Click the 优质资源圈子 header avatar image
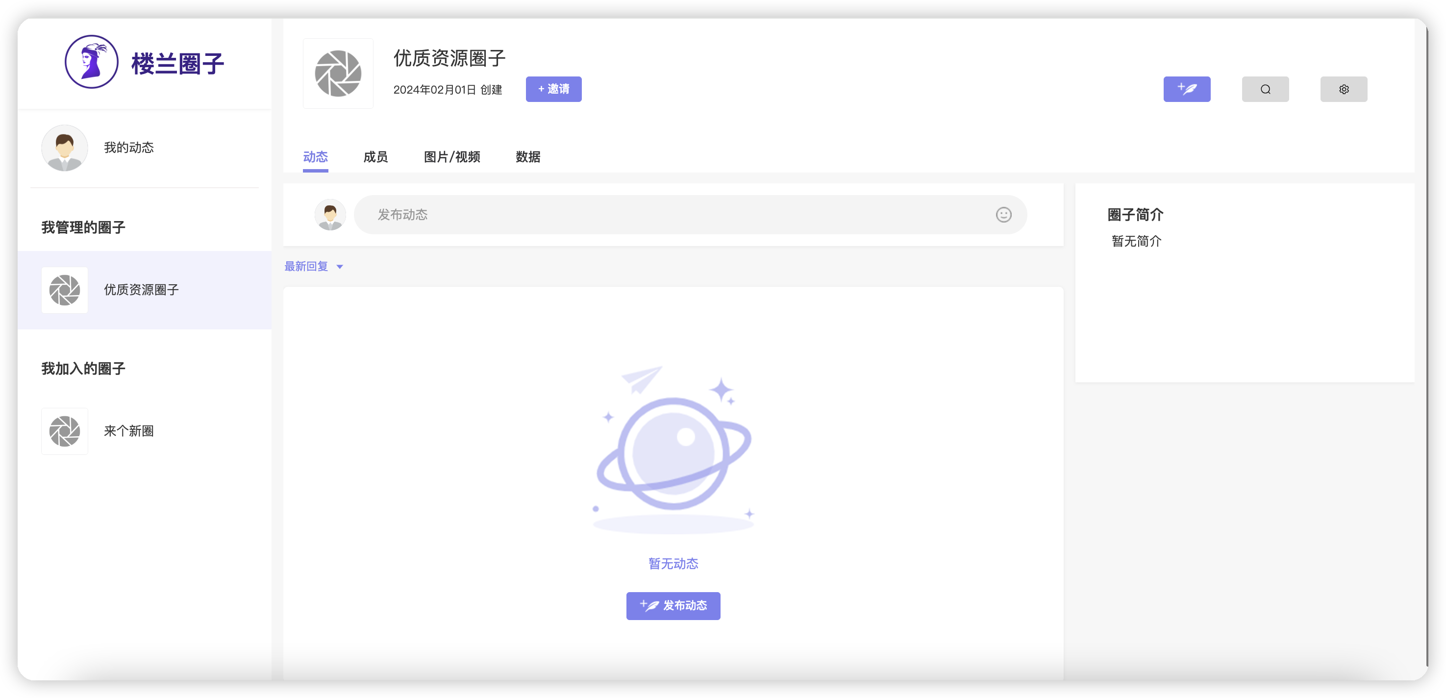Image resolution: width=1446 pixels, height=698 pixels. 338,74
